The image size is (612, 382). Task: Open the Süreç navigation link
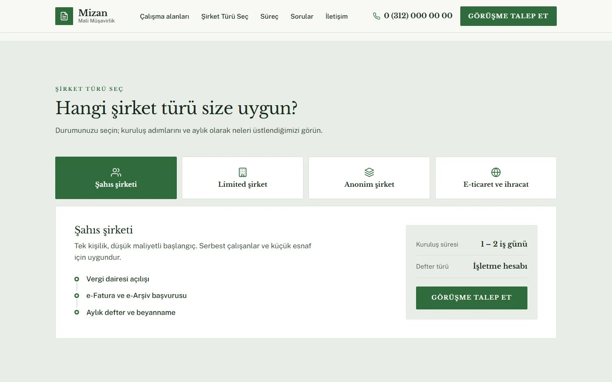tap(269, 16)
